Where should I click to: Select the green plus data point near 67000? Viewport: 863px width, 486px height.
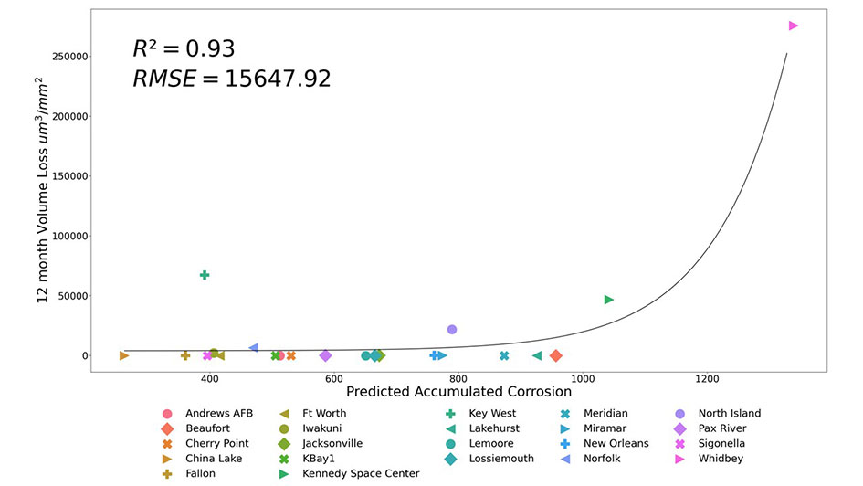click(x=205, y=275)
